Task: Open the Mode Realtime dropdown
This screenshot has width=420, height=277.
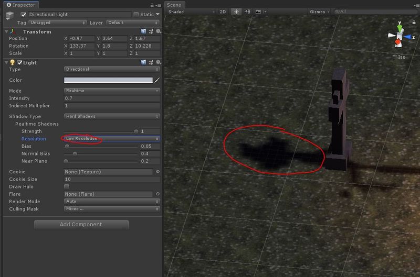Action: [112, 91]
